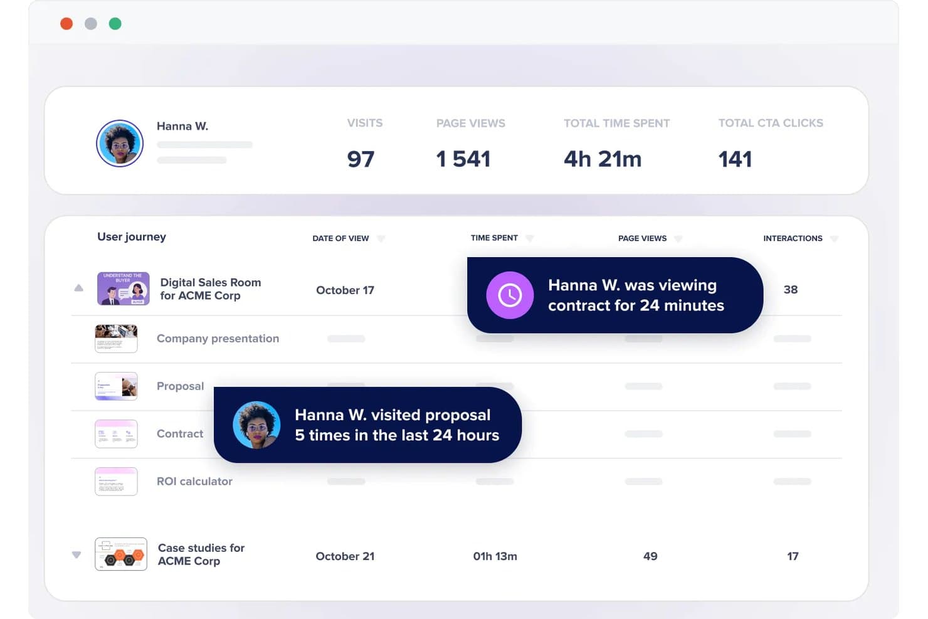The image size is (928, 619).
Task: Open the Digital Sales Room thumbnail
Action: pos(124,288)
